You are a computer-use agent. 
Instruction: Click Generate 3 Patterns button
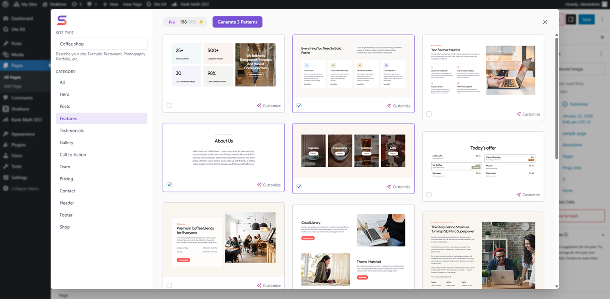click(x=237, y=22)
